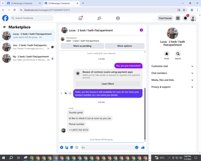
Task: Choose a sticker icon in composer
Action: pos(72,147)
